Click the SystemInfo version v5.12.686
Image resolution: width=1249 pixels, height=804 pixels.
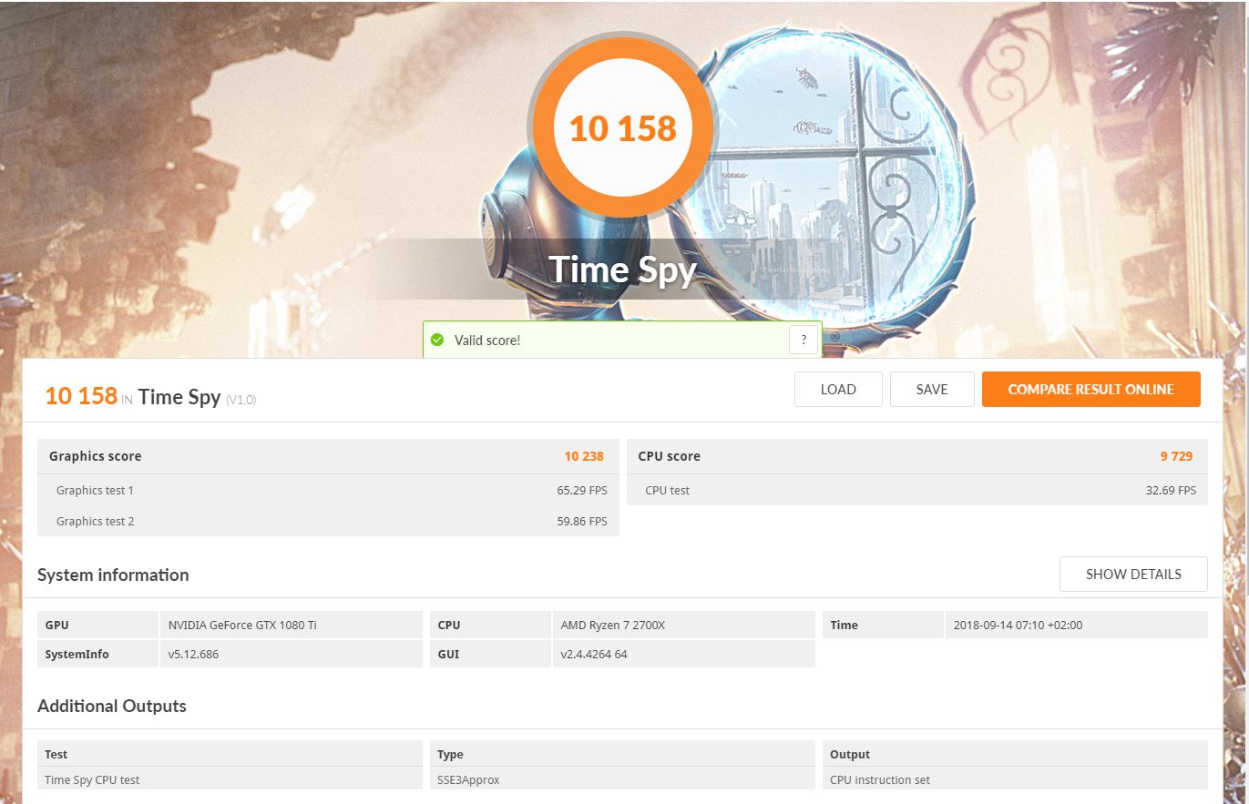click(193, 654)
